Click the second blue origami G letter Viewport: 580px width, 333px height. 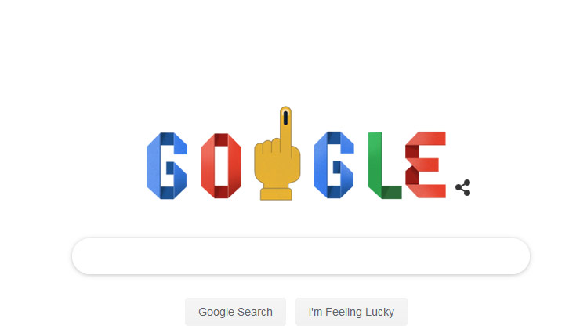(x=334, y=165)
